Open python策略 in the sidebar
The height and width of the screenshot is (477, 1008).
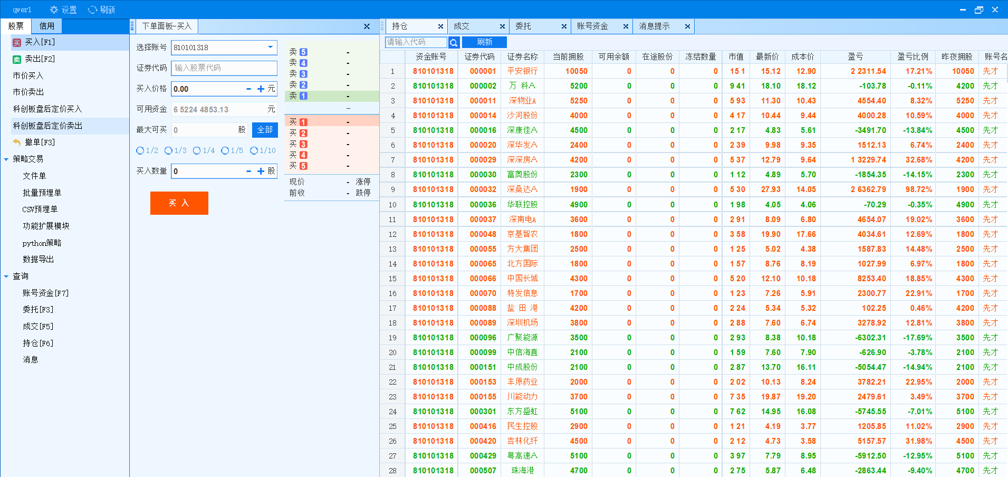[x=42, y=243]
